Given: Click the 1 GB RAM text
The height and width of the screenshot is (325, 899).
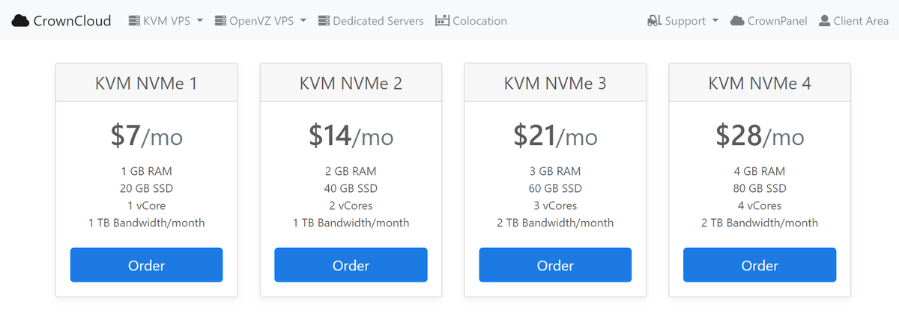Looking at the screenshot, I should pos(146,171).
